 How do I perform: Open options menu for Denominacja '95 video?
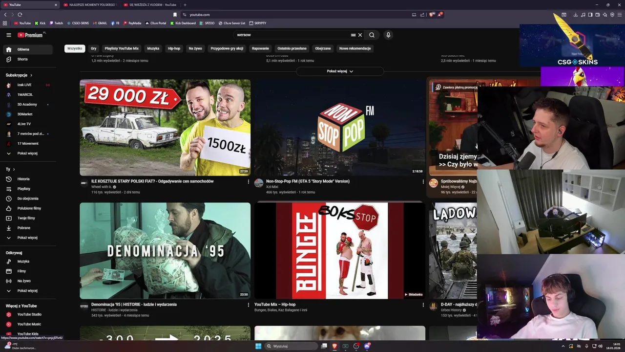point(248,305)
